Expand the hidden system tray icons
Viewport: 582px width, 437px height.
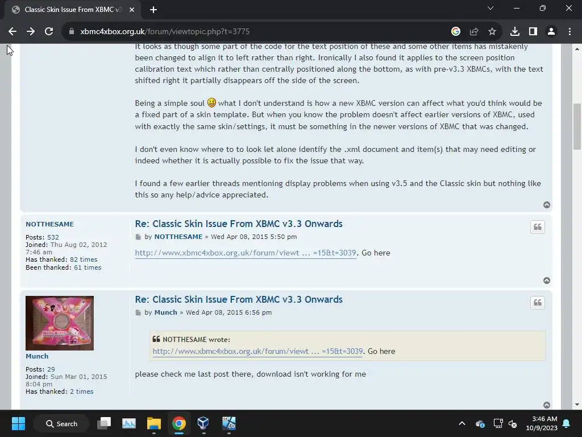462,423
